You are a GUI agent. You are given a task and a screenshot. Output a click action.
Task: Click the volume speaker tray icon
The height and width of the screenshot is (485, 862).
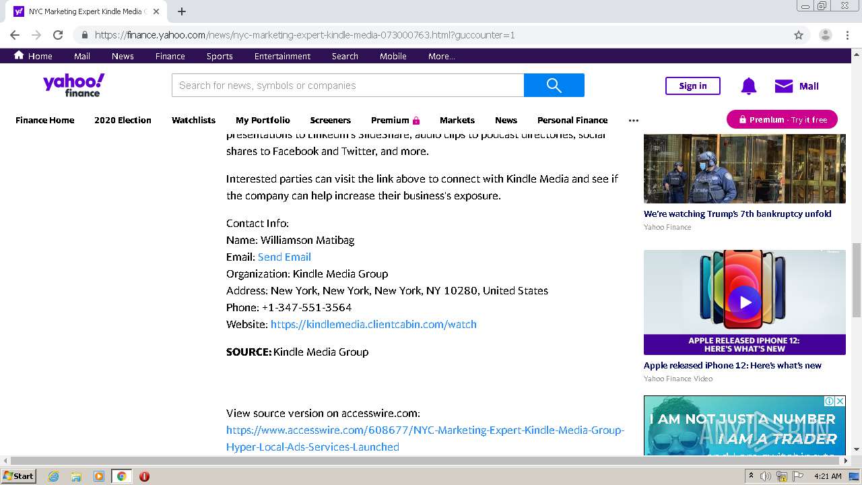click(x=766, y=476)
